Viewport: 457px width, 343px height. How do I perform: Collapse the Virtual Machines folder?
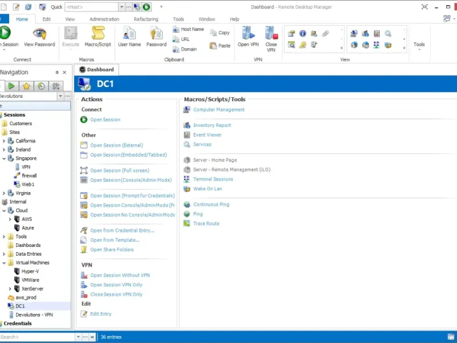click(4, 262)
